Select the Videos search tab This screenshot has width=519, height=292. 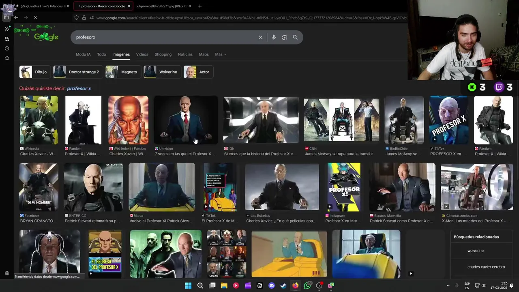click(x=142, y=54)
